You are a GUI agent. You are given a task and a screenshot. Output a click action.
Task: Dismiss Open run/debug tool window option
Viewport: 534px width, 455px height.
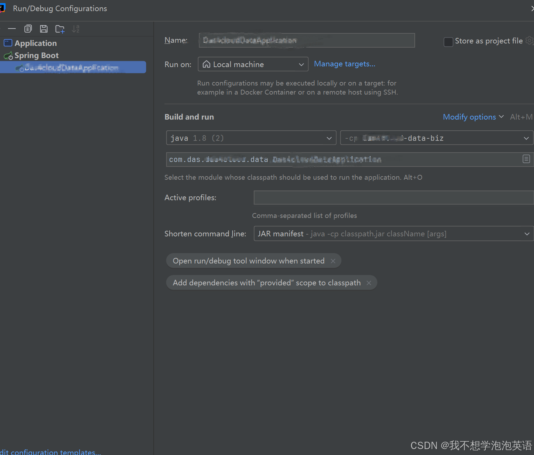coord(333,261)
